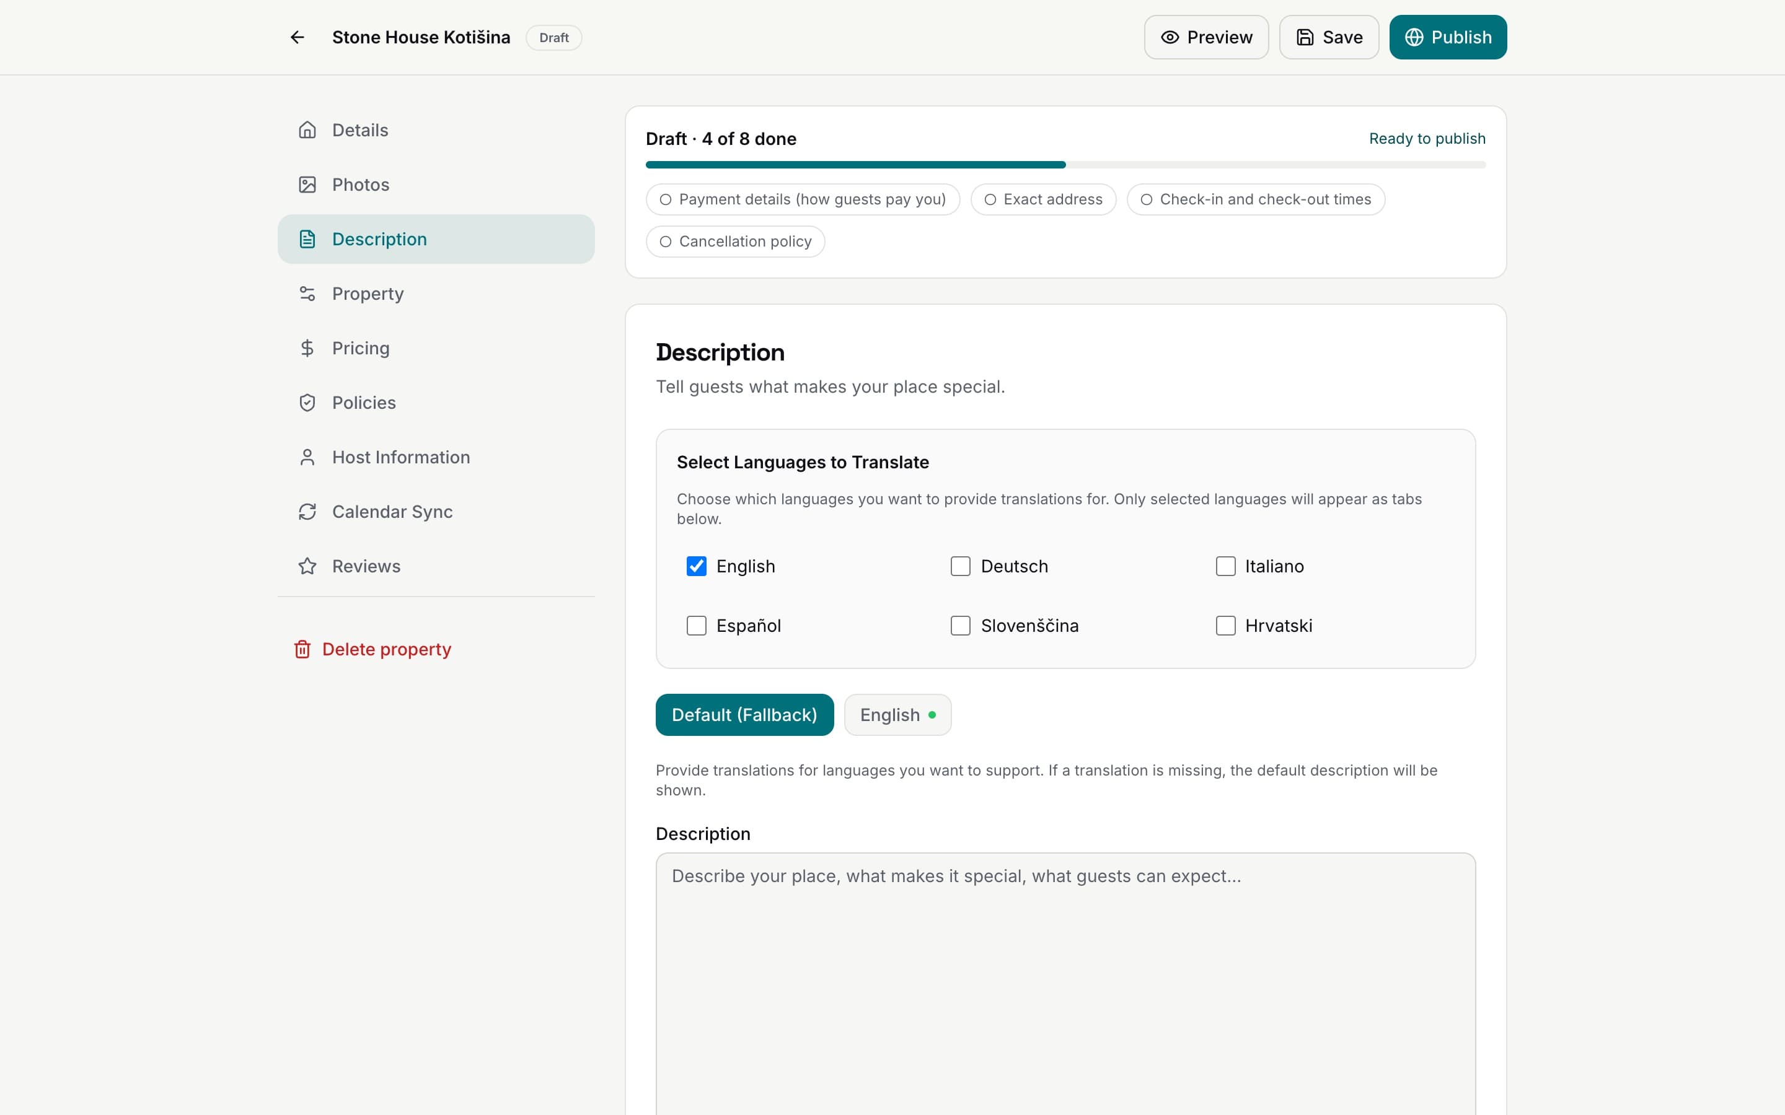The width and height of the screenshot is (1785, 1115).
Task: Click the star icon beside Reviews
Action: 307,566
